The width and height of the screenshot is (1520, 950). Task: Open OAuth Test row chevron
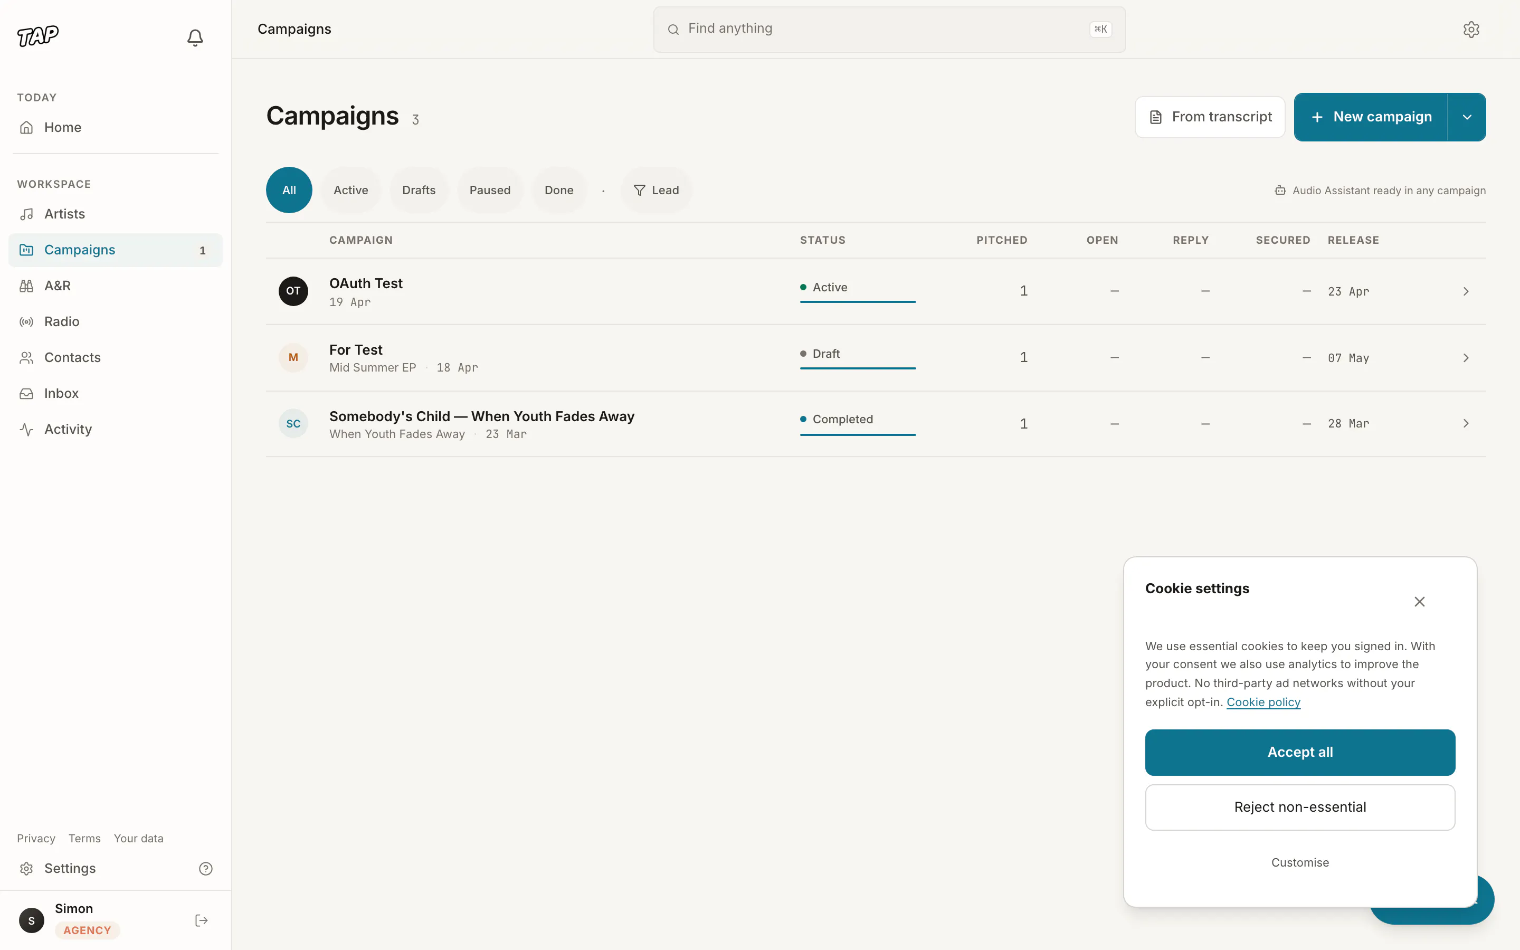[1466, 291]
